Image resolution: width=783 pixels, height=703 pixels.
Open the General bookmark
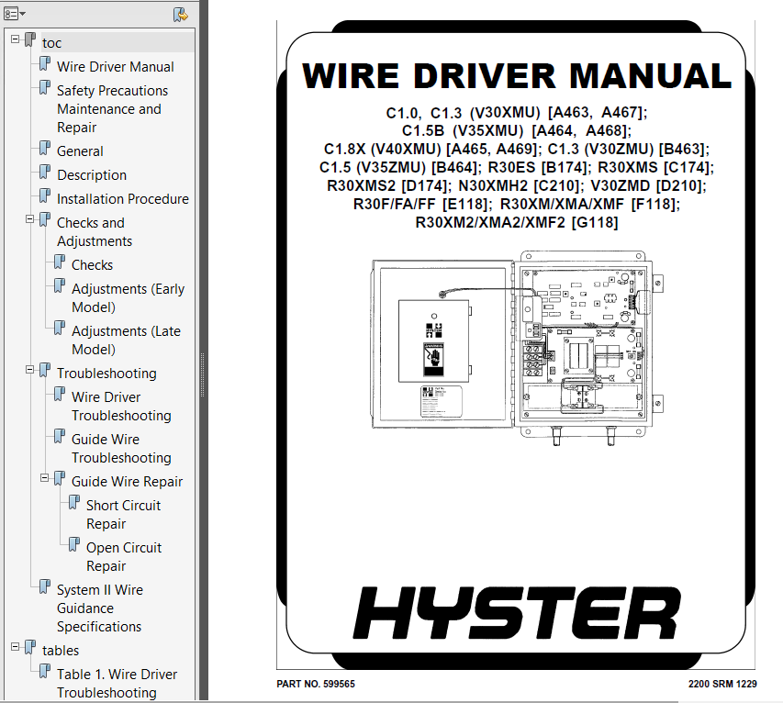(x=80, y=151)
